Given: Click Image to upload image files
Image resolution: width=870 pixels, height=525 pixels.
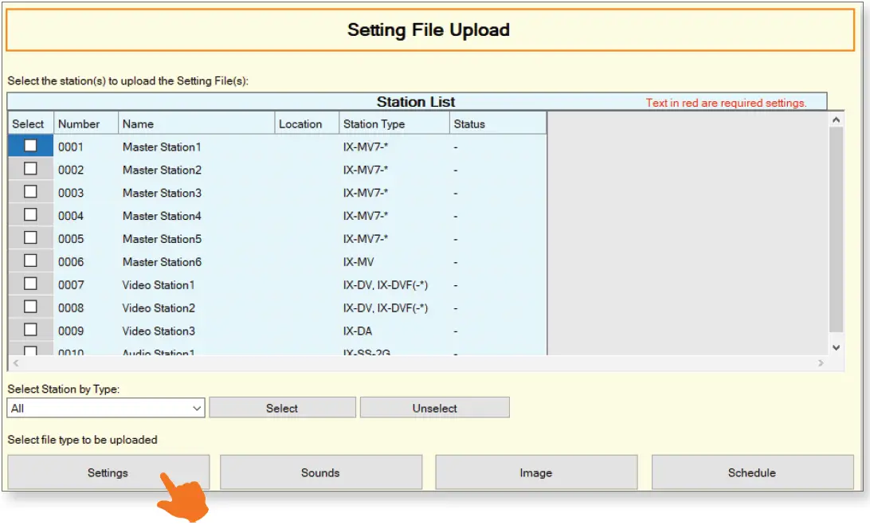Looking at the screenshot, I should click(535, 472).
